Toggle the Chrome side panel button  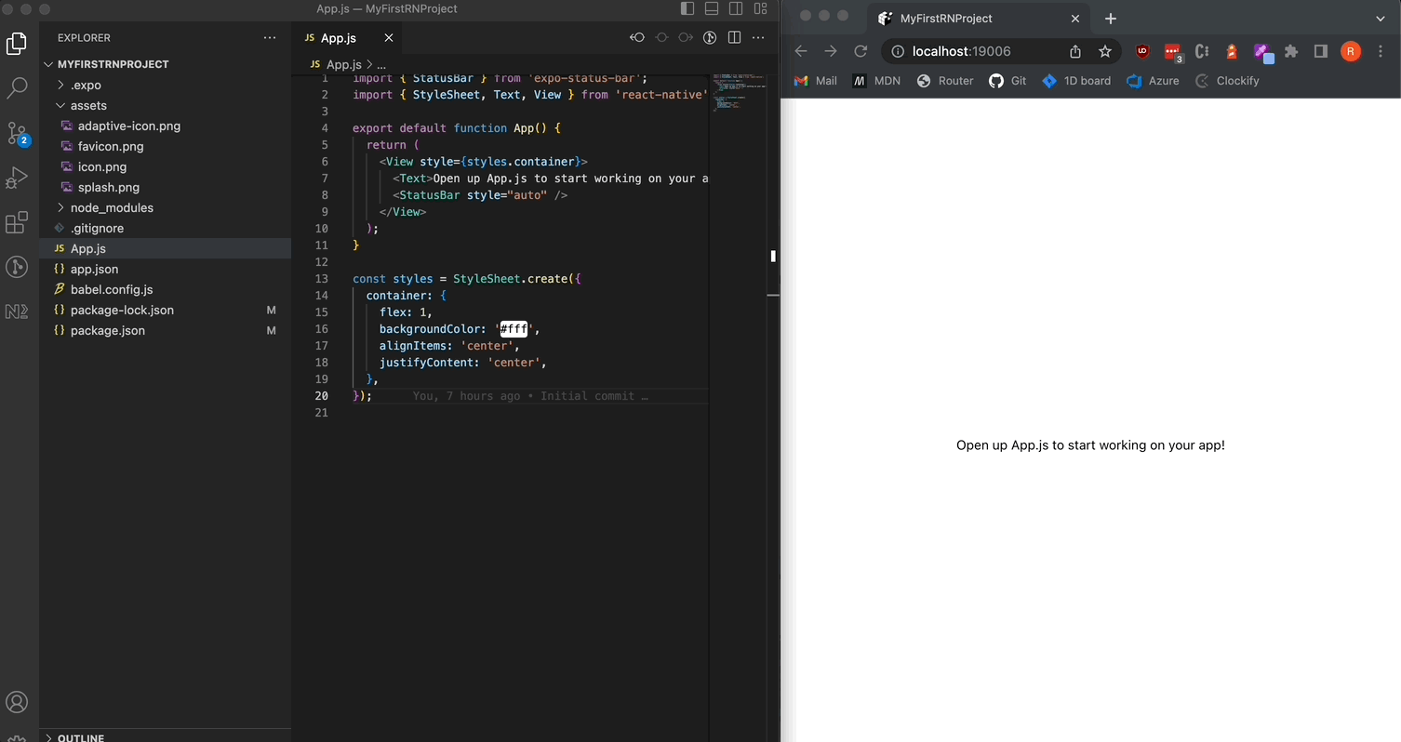coord(1320,52)
